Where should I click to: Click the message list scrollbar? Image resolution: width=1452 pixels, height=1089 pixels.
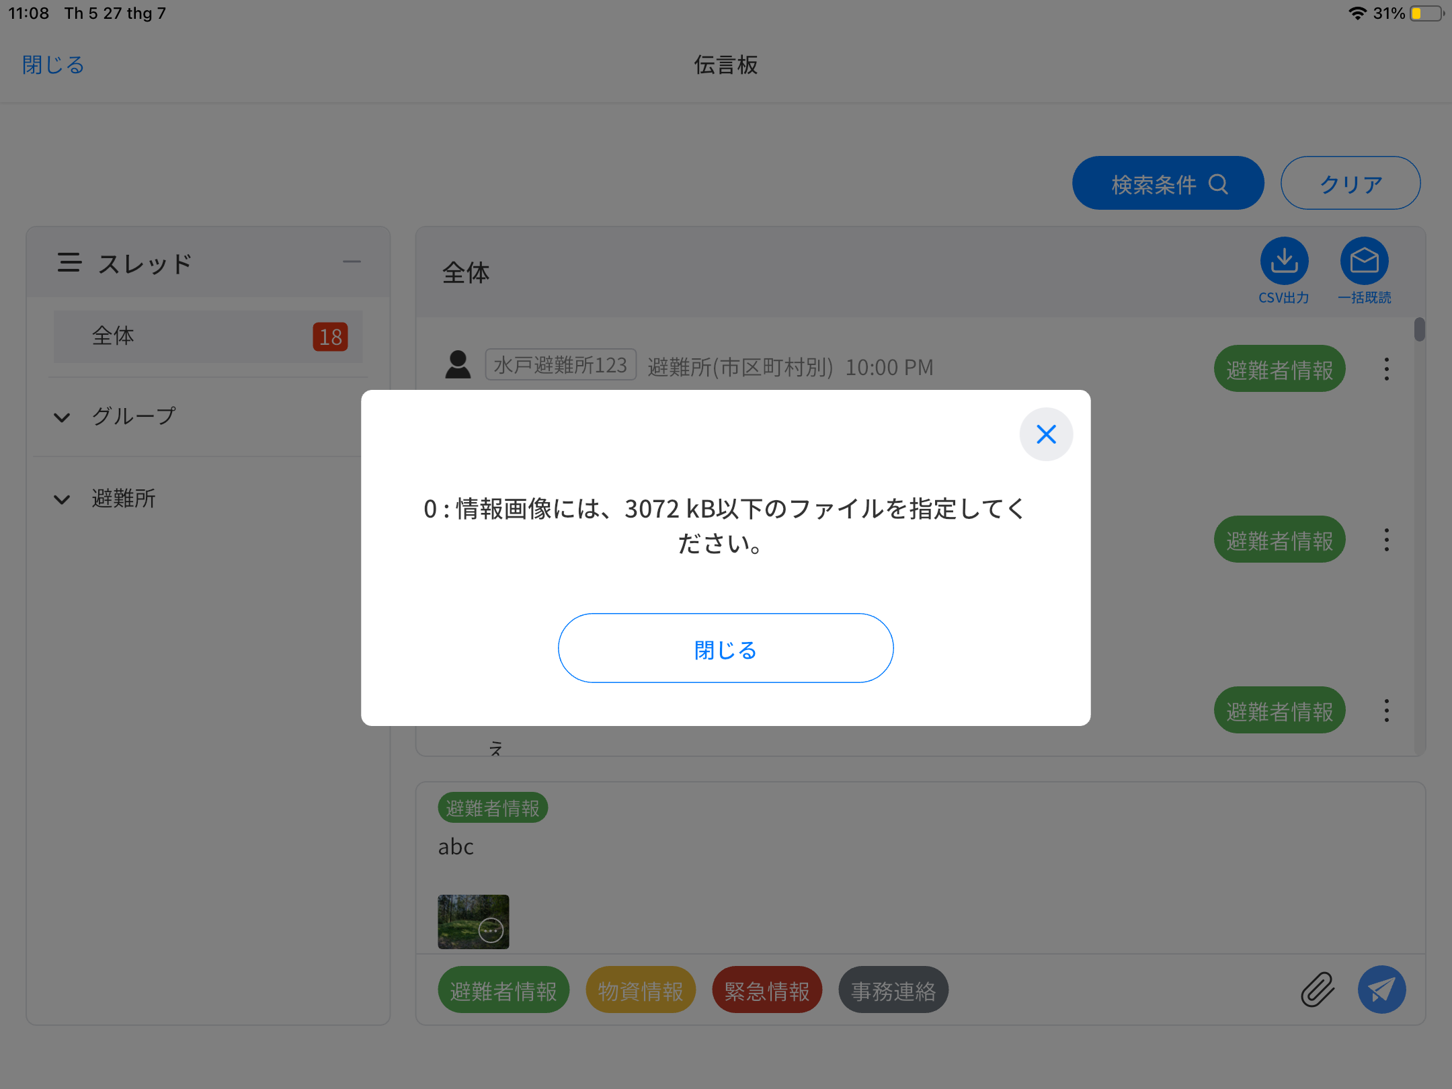(x=1419, y=330)
